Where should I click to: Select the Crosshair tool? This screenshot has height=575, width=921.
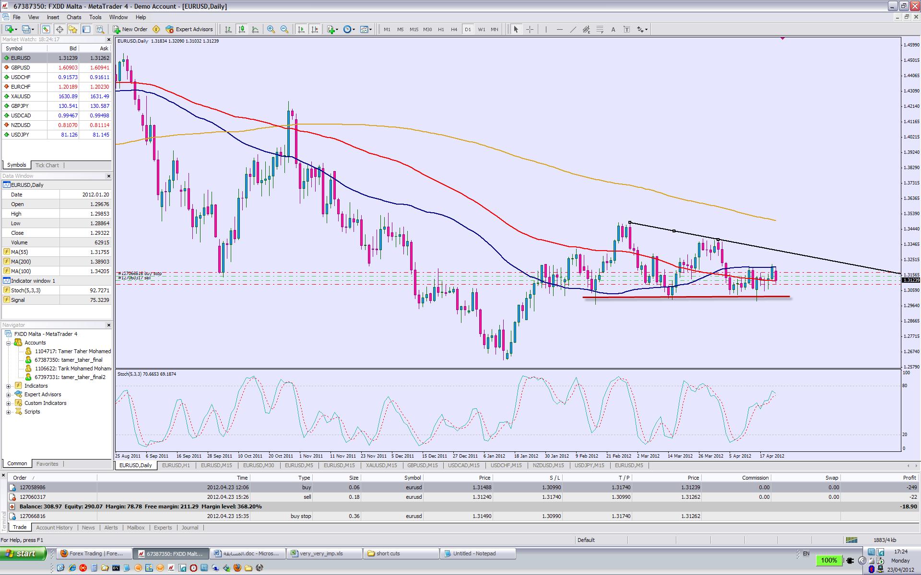(530, 29)
